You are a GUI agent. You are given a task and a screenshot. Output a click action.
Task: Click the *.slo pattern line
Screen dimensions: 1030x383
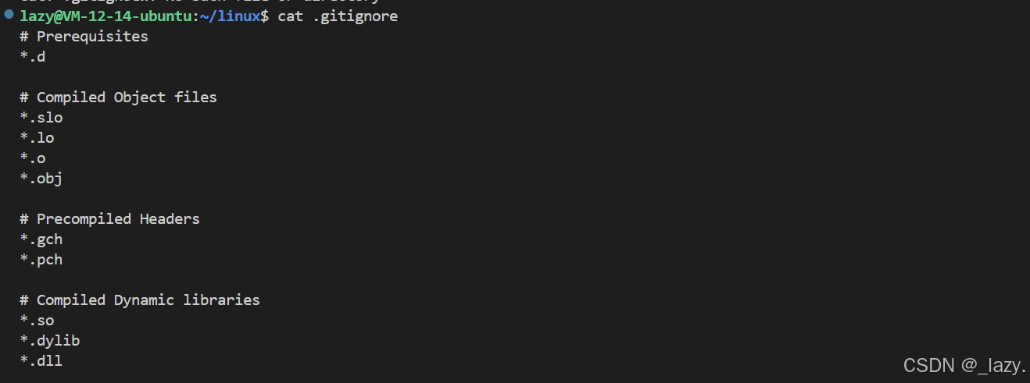click(x=41, y=118)
